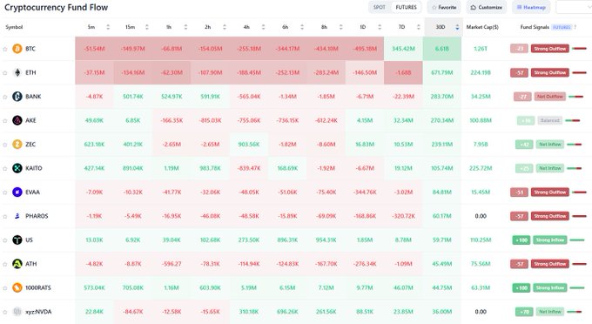Sort by the 2h column arrows
Image resolution: width=592 pixels, height=324 pixels.
pos(225,27)
